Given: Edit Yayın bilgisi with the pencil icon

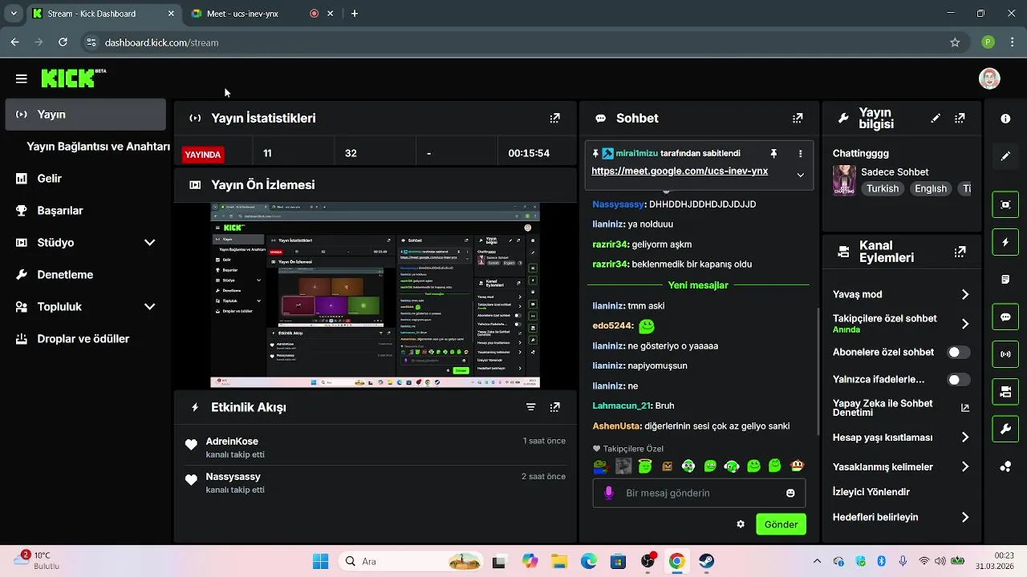Looking at the screenshot, I should [936, 118].
